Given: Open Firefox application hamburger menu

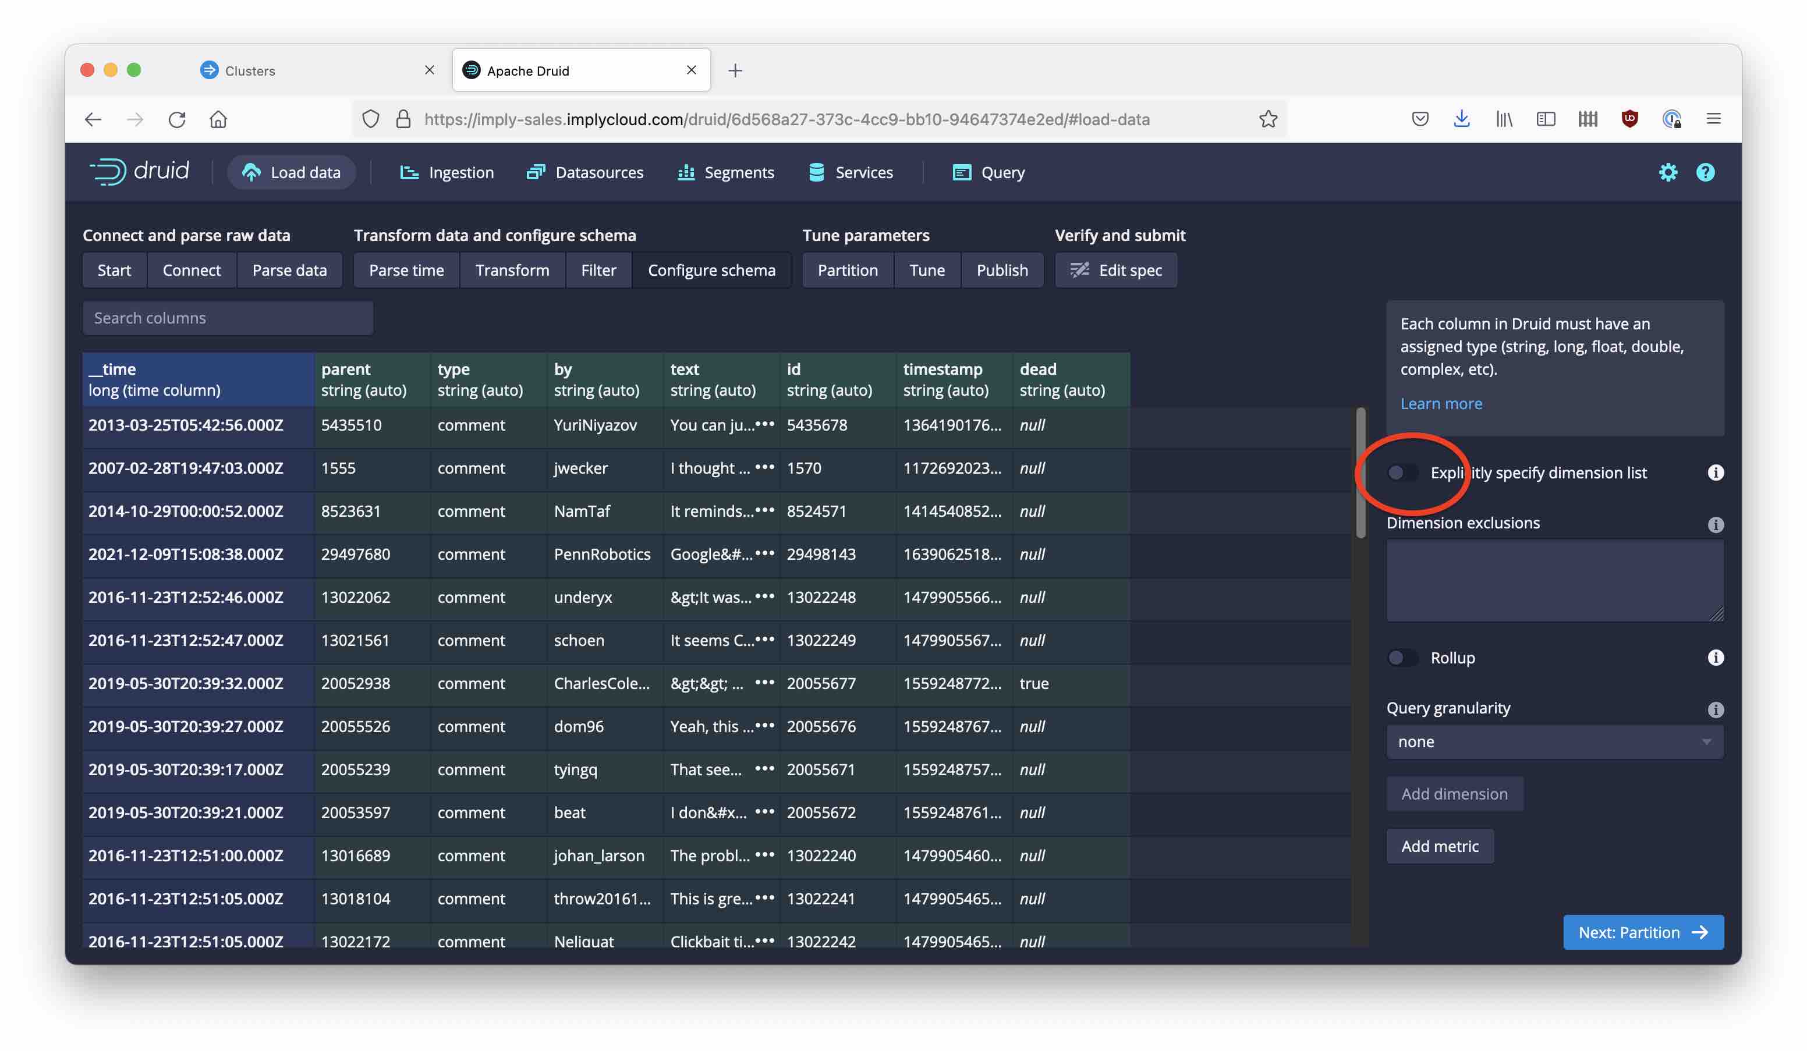Looking at the screenshot, I should coord(1713,119).
